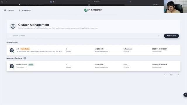Click the Add Cluster button
Screen dimensions: 187x105
(171, 36)
